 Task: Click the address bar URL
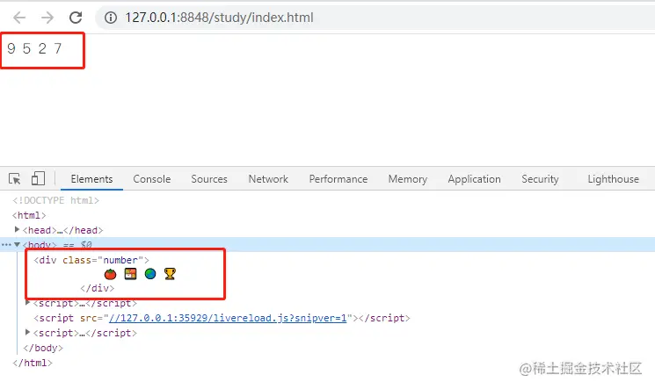219,18
